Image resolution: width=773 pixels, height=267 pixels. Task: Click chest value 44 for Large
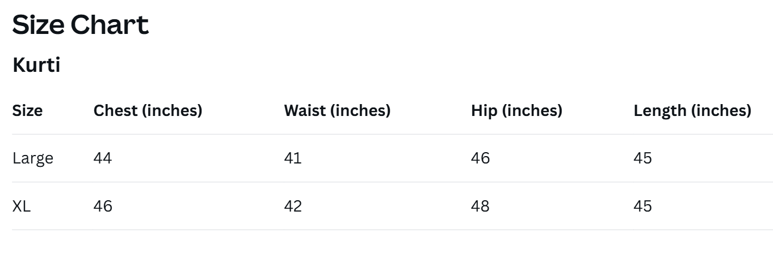(103, 158)
